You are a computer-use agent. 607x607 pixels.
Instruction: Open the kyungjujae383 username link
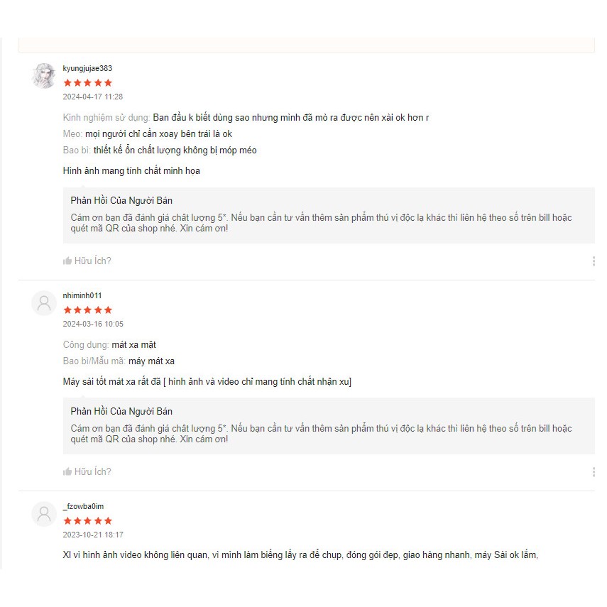coord(87,69)
